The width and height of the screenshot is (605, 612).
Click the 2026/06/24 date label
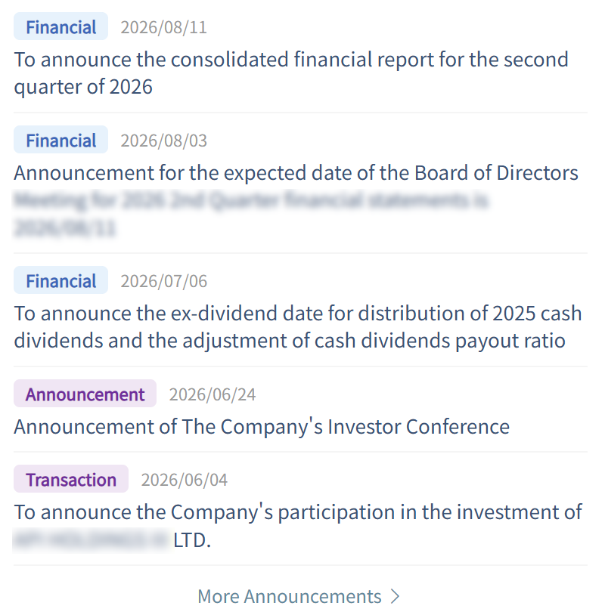click(x=212, y=394)
